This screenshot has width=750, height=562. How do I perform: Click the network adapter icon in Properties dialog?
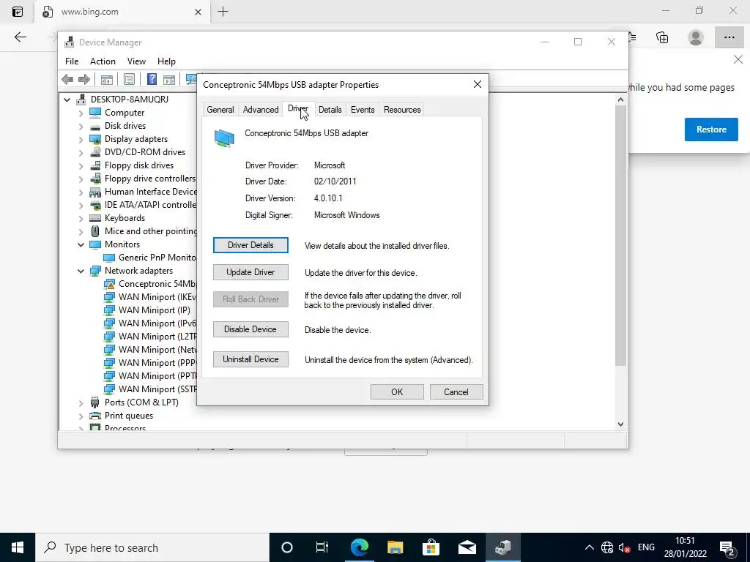[224, 138]
